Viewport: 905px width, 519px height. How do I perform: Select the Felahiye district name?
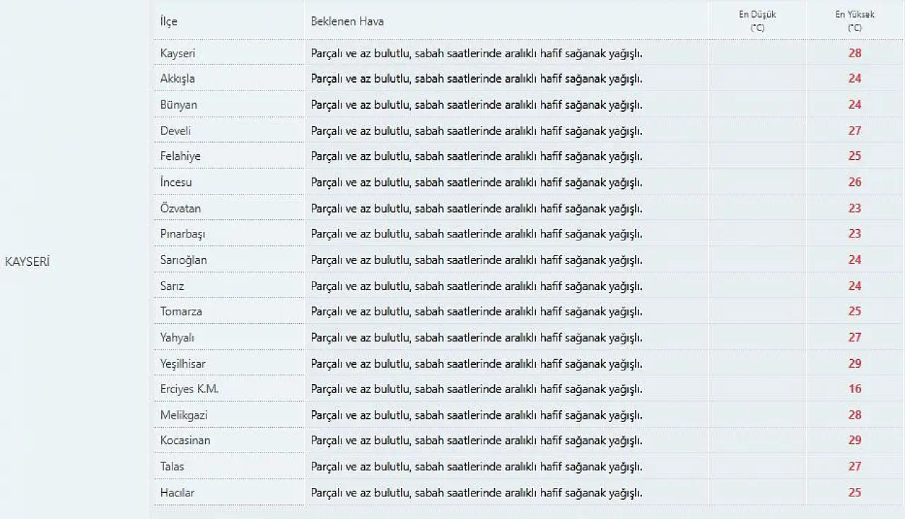click(x=180, y=156)
